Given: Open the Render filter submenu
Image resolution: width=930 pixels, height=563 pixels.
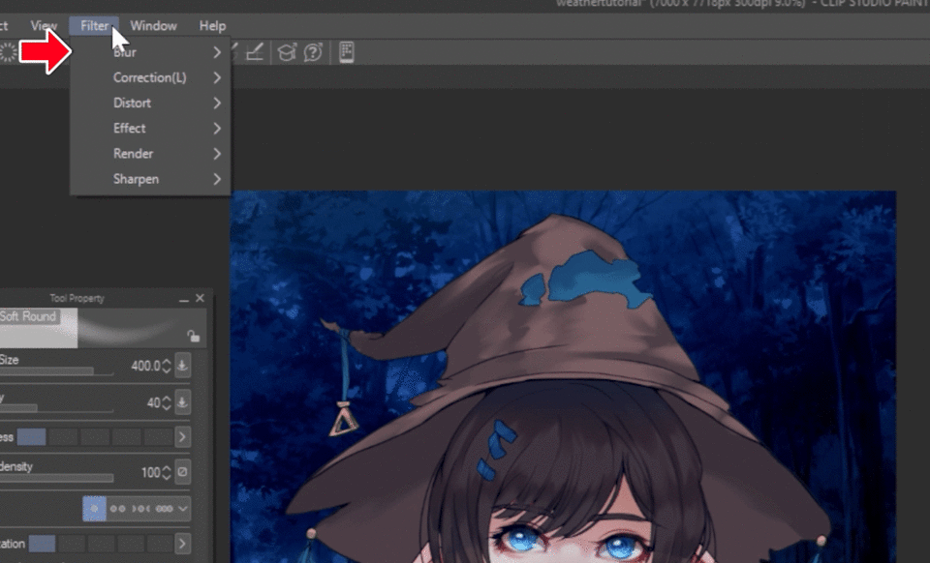Looking at the screenshot, I should point(150,154).
